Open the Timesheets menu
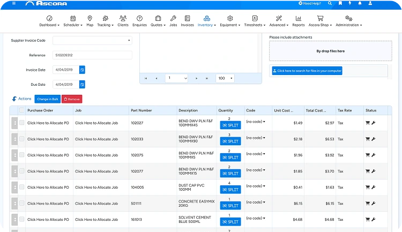The image size is (402, 232). tap(255, 21)
